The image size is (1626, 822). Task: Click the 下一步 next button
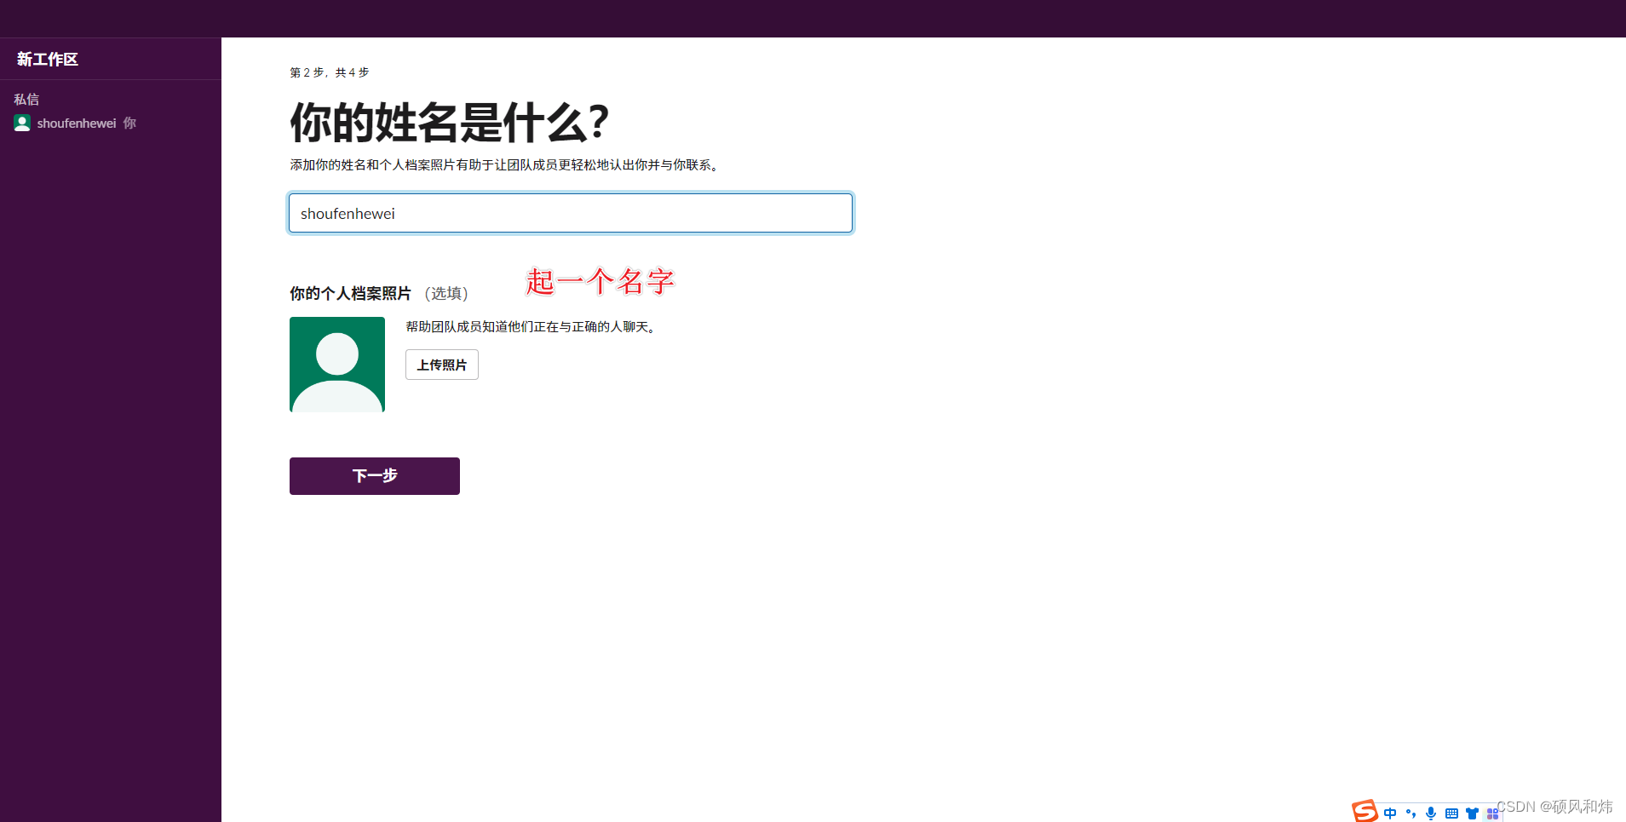coord(375,476)
